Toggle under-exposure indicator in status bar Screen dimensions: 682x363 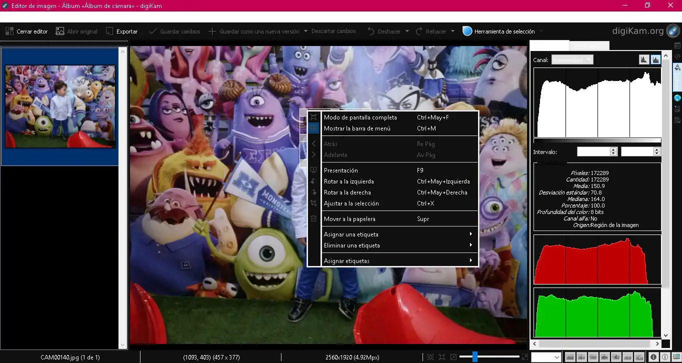click(653, 357)
